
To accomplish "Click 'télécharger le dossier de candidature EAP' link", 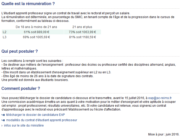I will coord(35,115).
